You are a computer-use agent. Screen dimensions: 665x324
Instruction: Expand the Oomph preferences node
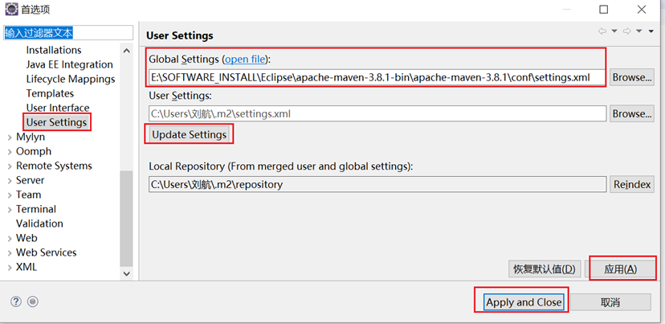9,151
